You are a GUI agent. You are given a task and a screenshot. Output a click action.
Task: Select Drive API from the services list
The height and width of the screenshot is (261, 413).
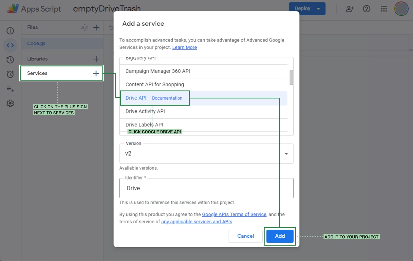coord(136,98)
